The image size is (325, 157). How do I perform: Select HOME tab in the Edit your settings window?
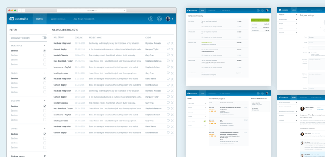[294, 10]
